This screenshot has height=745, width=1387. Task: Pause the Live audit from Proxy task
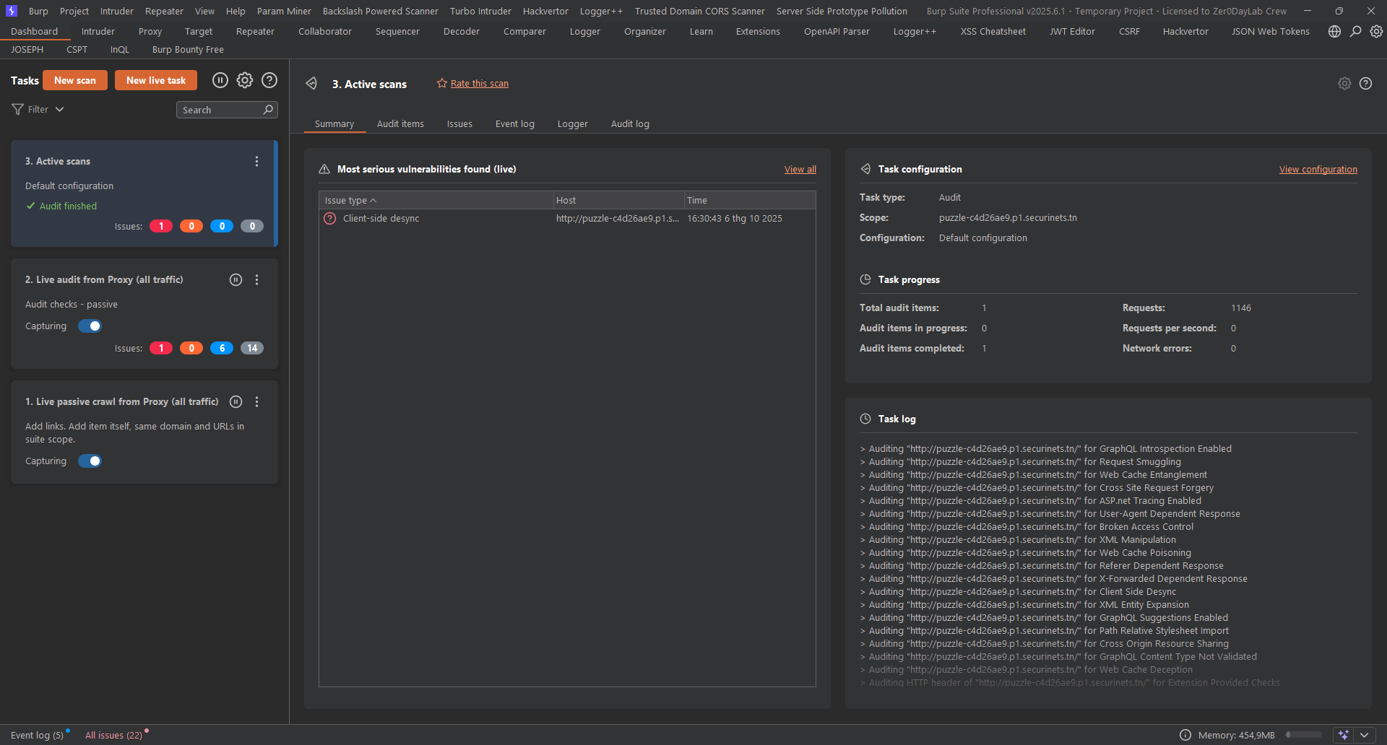236,280
